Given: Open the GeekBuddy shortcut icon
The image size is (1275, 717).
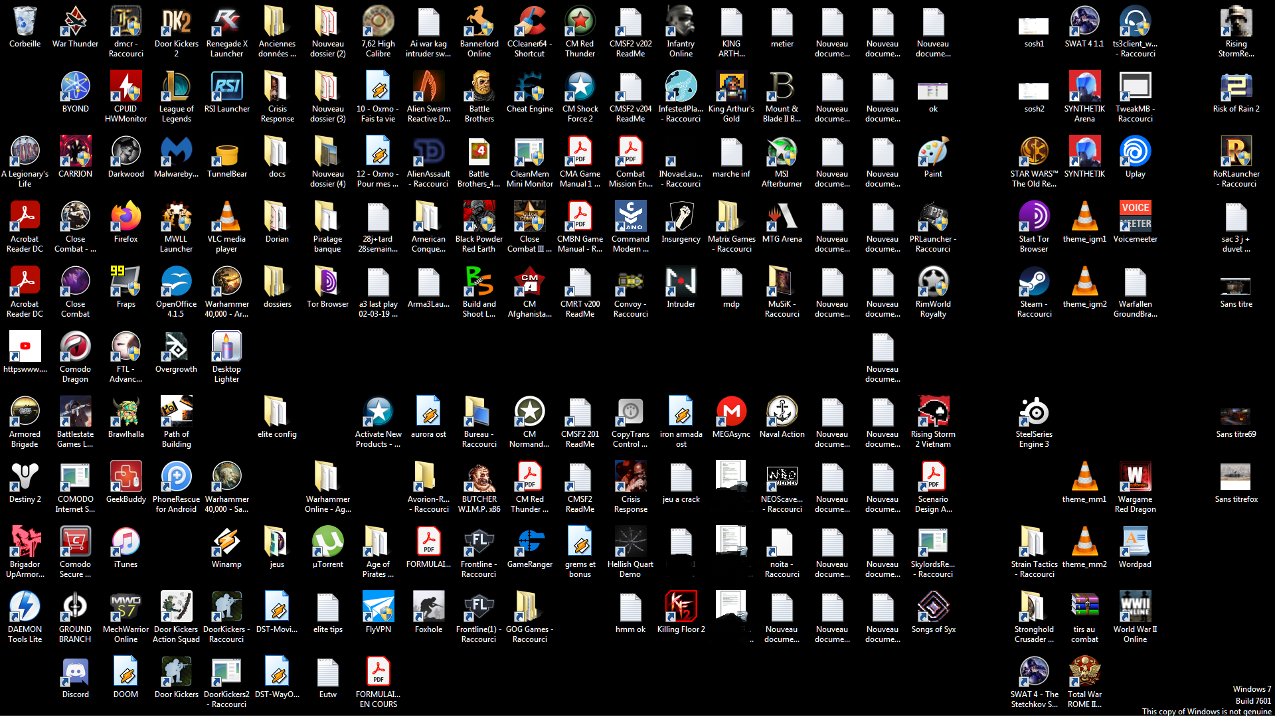Looking at the screenshot, I should click(126, 482).
